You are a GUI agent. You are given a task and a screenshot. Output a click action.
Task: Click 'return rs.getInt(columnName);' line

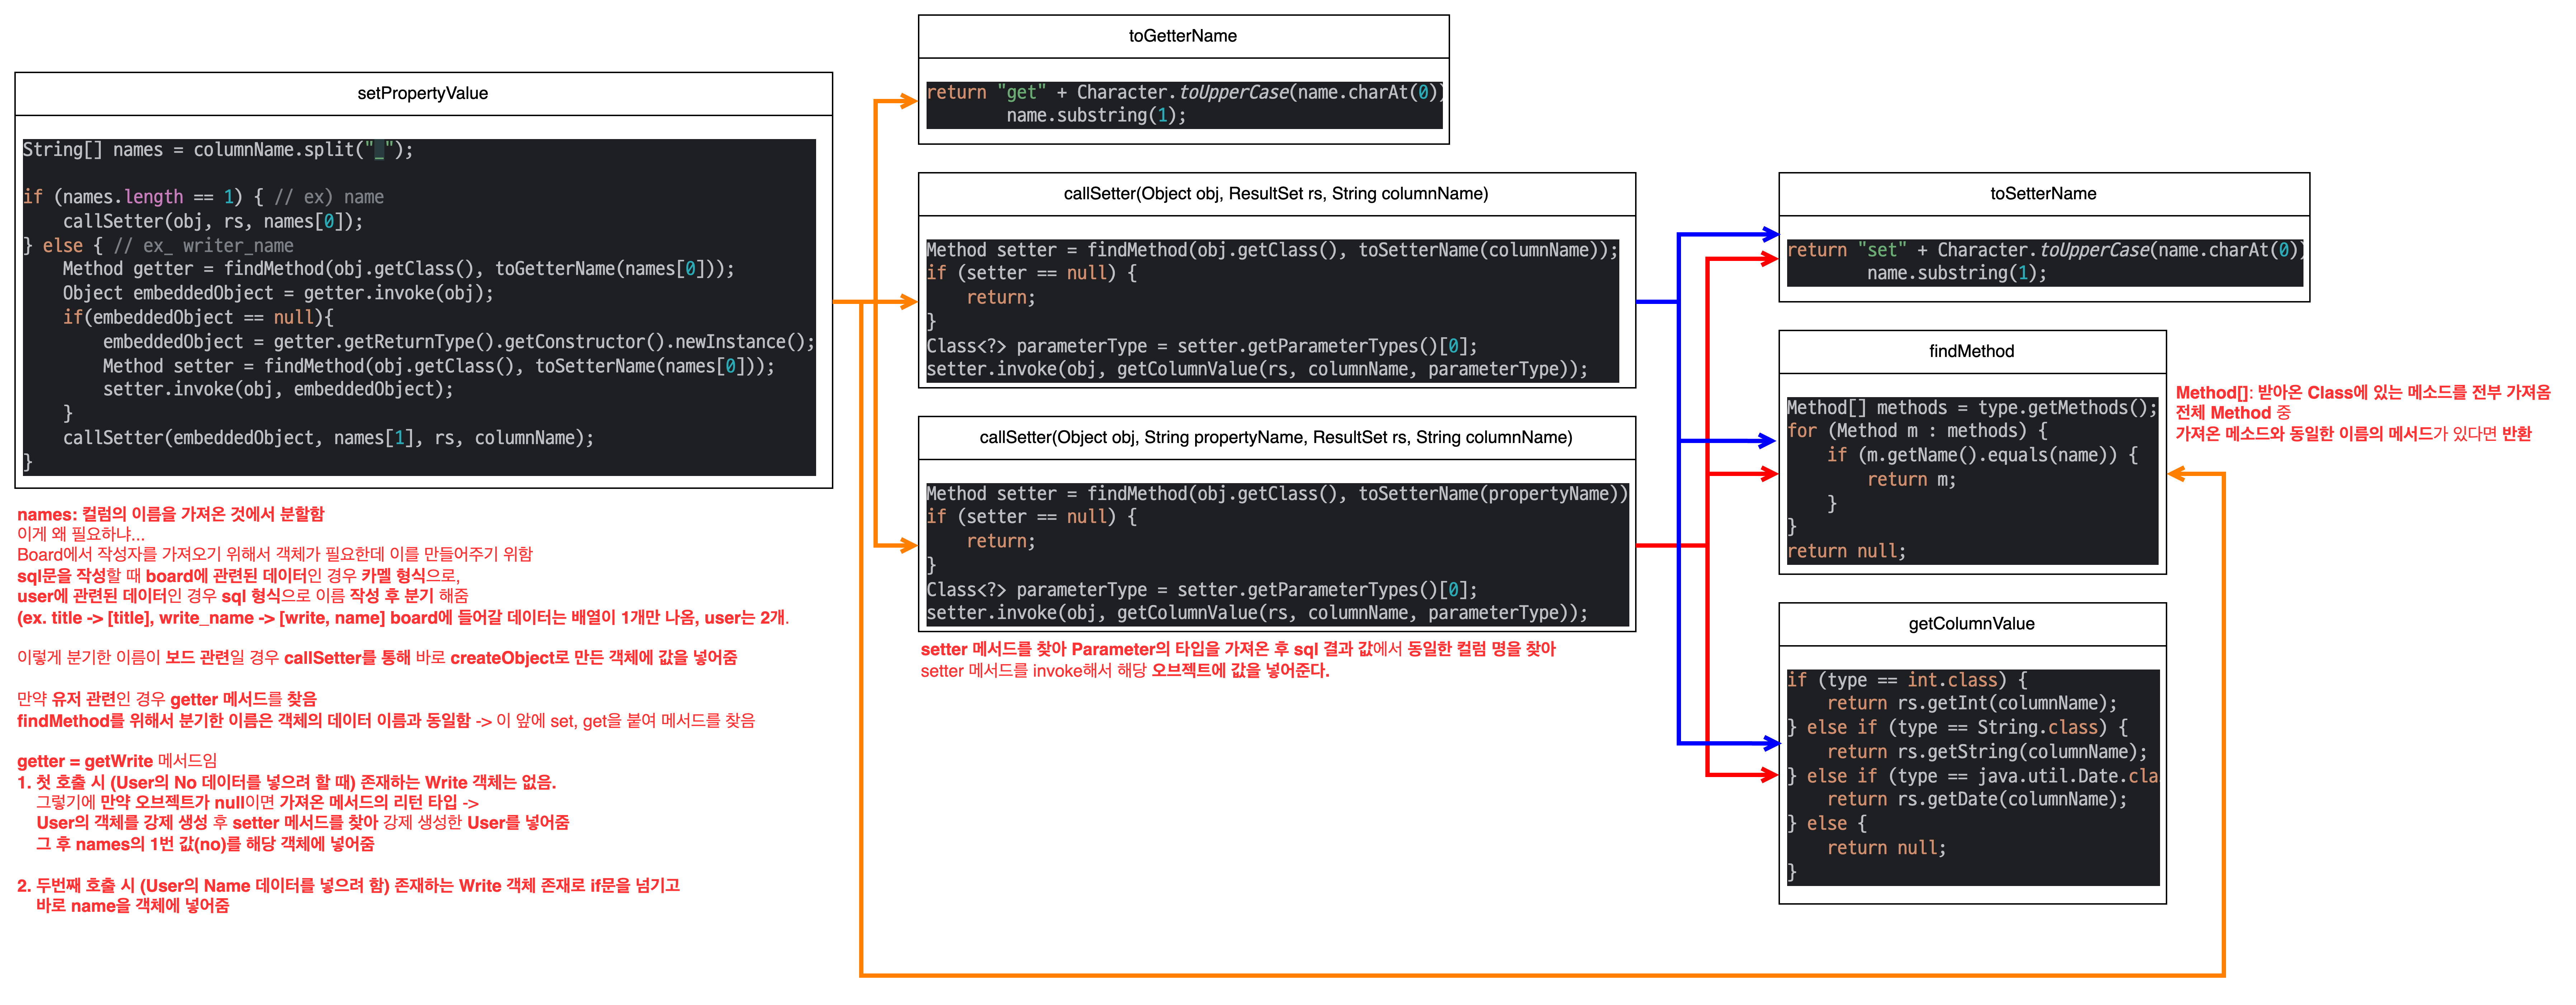pos(1972,704)
